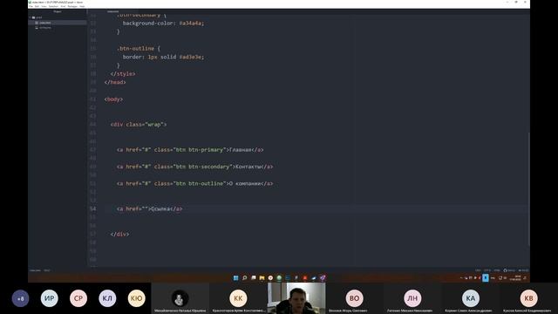
Task: Open Task View icon on taskbar
Action: 253,278
